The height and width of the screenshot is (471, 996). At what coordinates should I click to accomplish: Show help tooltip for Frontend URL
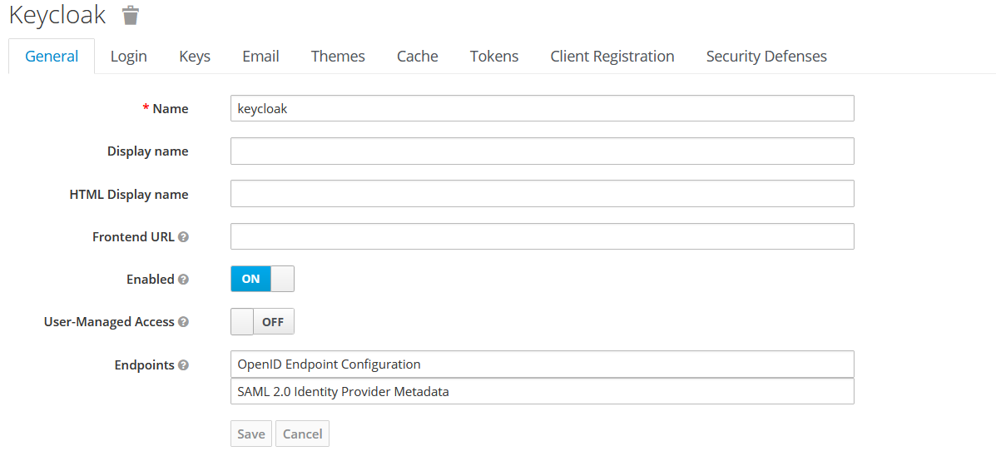[x=183, y=237]
